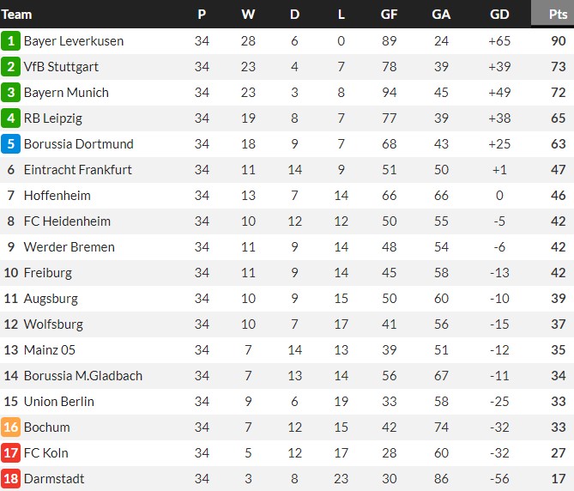Click the orange position 16 badge

[x=11, y=427]
